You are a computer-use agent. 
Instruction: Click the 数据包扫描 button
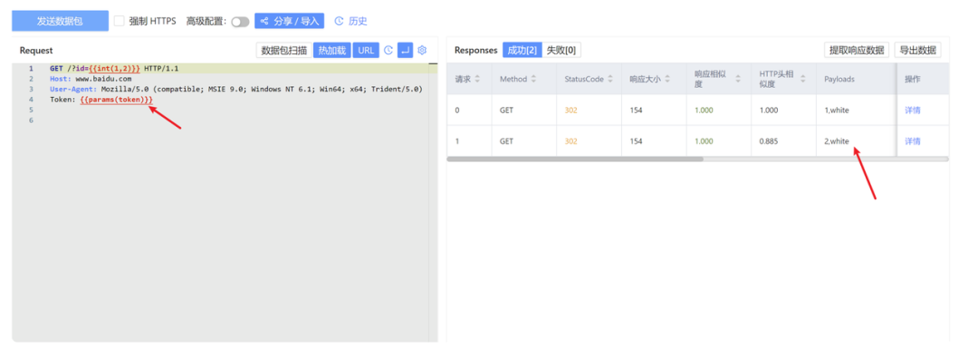pos(283,50)
